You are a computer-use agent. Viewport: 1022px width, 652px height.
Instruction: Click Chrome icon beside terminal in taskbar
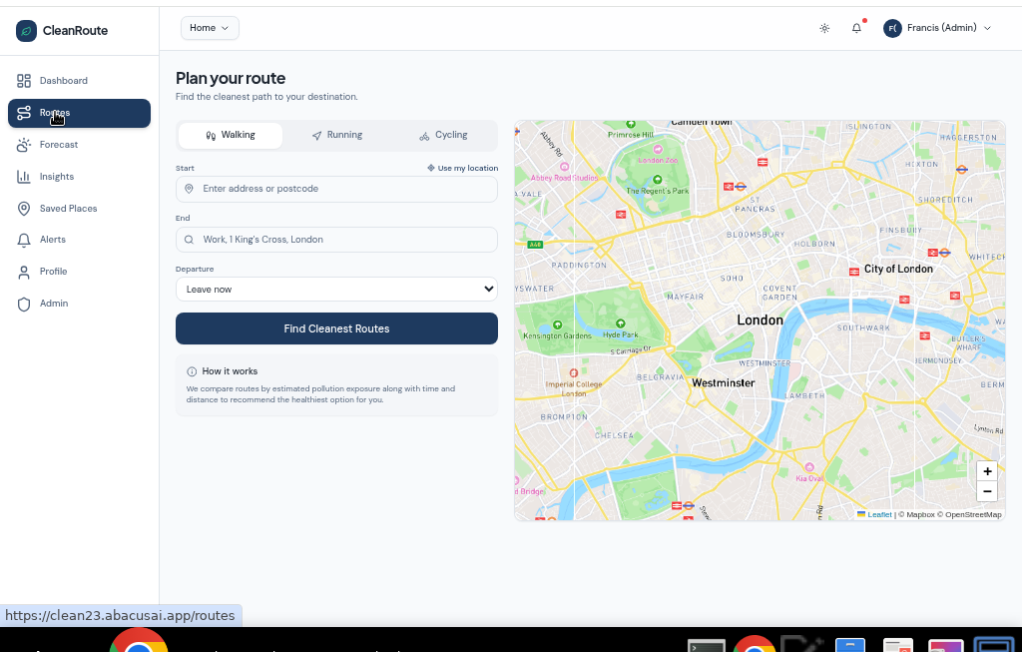(x=755, y=644)
